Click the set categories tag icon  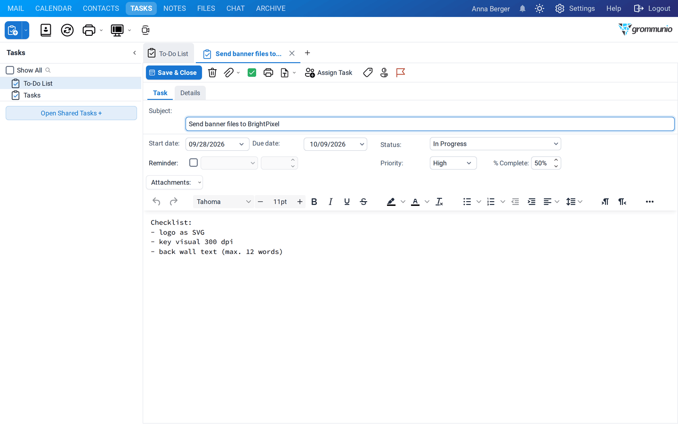[368, 73]
